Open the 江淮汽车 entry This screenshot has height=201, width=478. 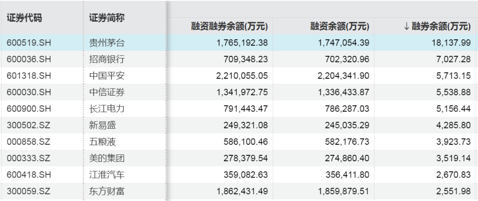pyautogui.click(x=107, y=174)
